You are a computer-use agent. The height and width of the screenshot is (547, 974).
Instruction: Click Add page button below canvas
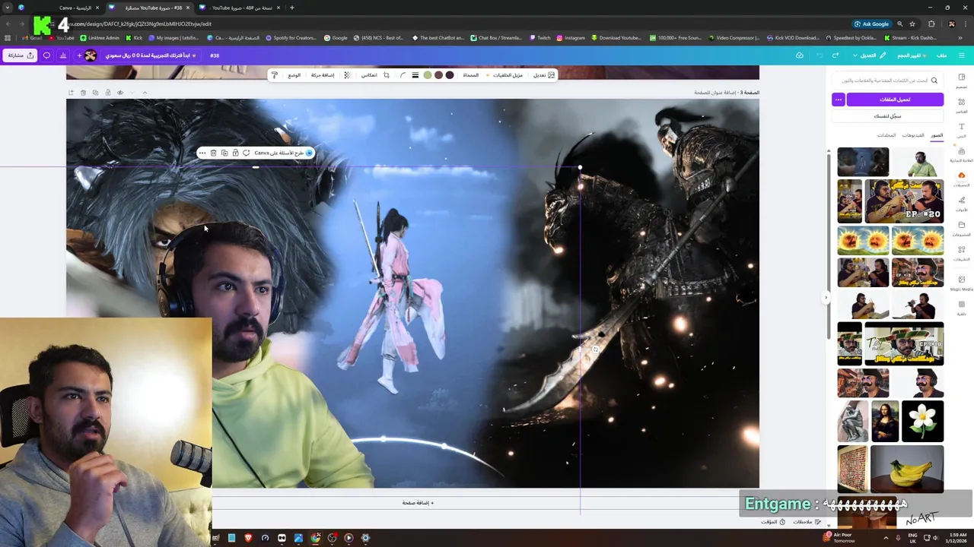point(418,503)
